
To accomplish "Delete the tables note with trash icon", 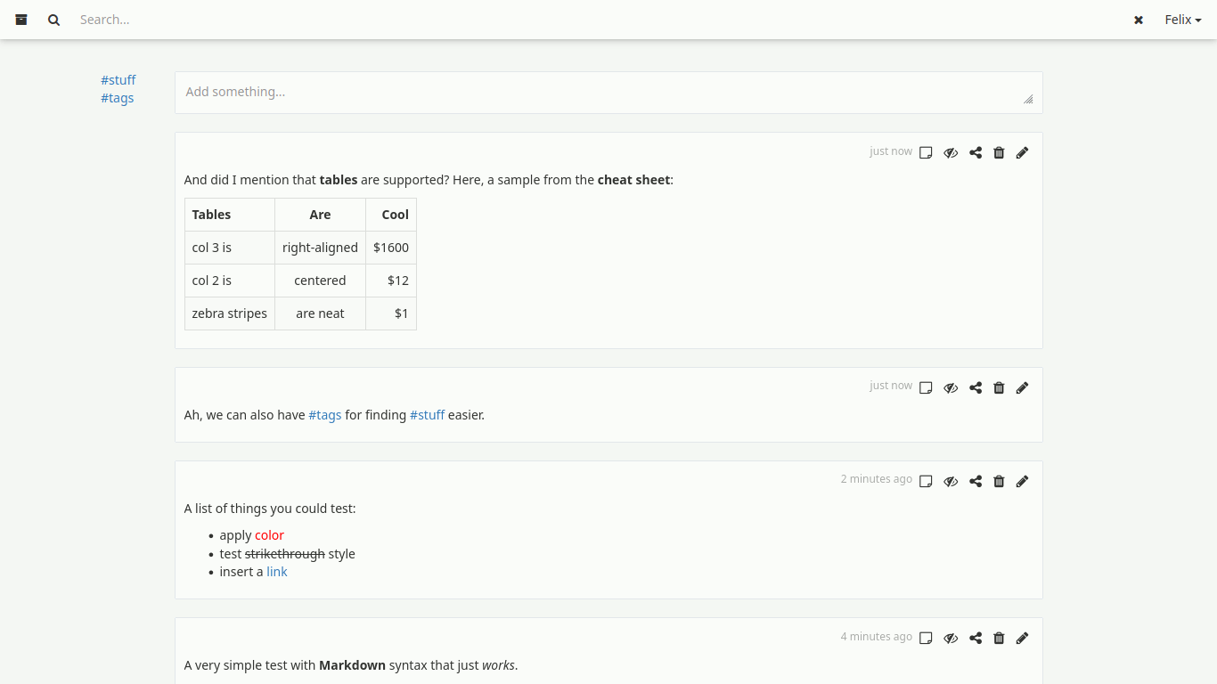I will [x=999, y=152].
